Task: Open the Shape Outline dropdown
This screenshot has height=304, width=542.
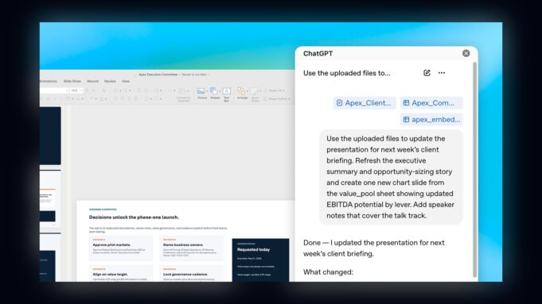Action: point(277,98)
